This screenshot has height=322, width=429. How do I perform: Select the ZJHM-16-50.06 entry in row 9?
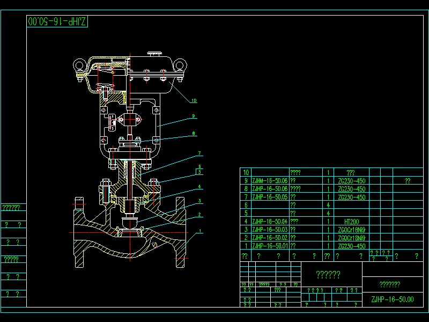tap(270, 181)
